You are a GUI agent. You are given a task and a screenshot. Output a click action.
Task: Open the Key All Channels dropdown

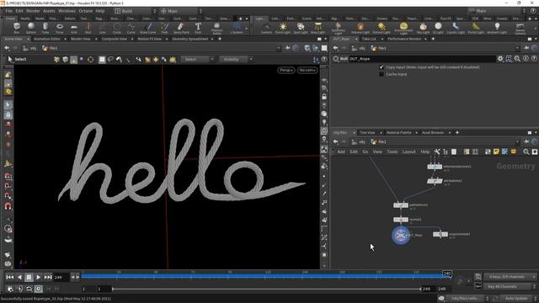pos(510,286)
